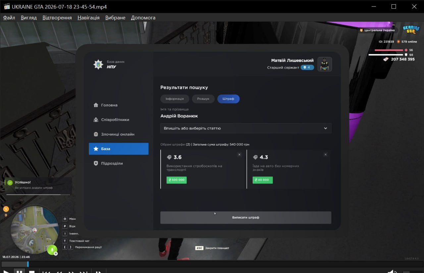Open the Співробітники employees section
424x273 pixels.
(x=119, y=120)
